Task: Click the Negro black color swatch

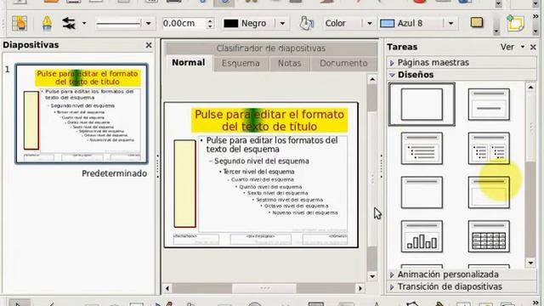Action: pos(231,24)
